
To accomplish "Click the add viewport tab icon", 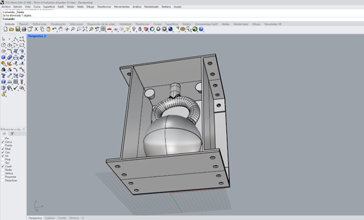I will 83,218.
